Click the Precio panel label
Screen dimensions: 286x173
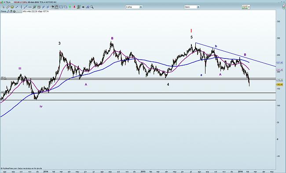pyautogui.click(x=4, y=11)
